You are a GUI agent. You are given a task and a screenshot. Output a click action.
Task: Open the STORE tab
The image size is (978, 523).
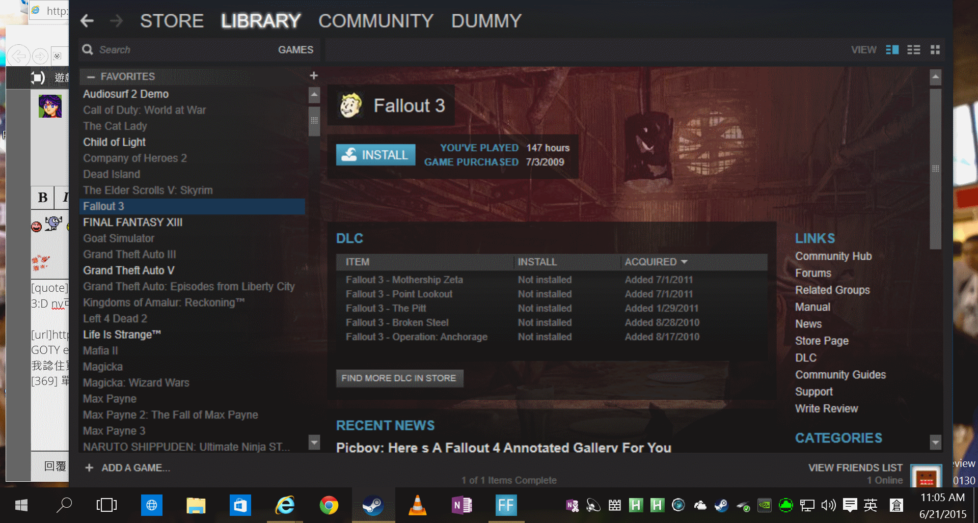(172, 21)
